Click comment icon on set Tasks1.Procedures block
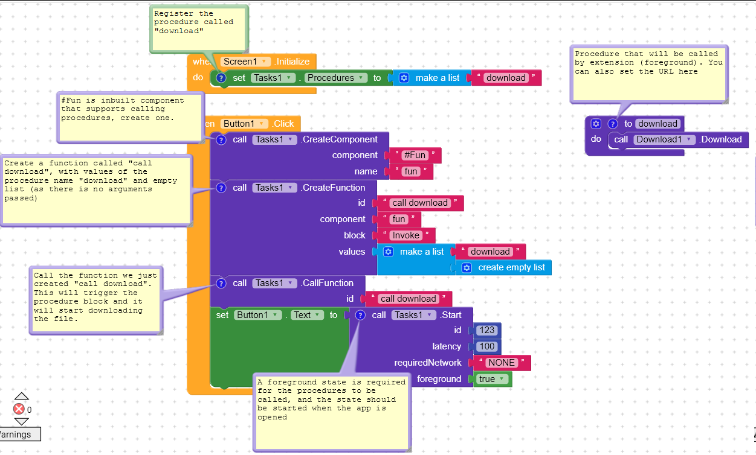 tap(221, 78)
